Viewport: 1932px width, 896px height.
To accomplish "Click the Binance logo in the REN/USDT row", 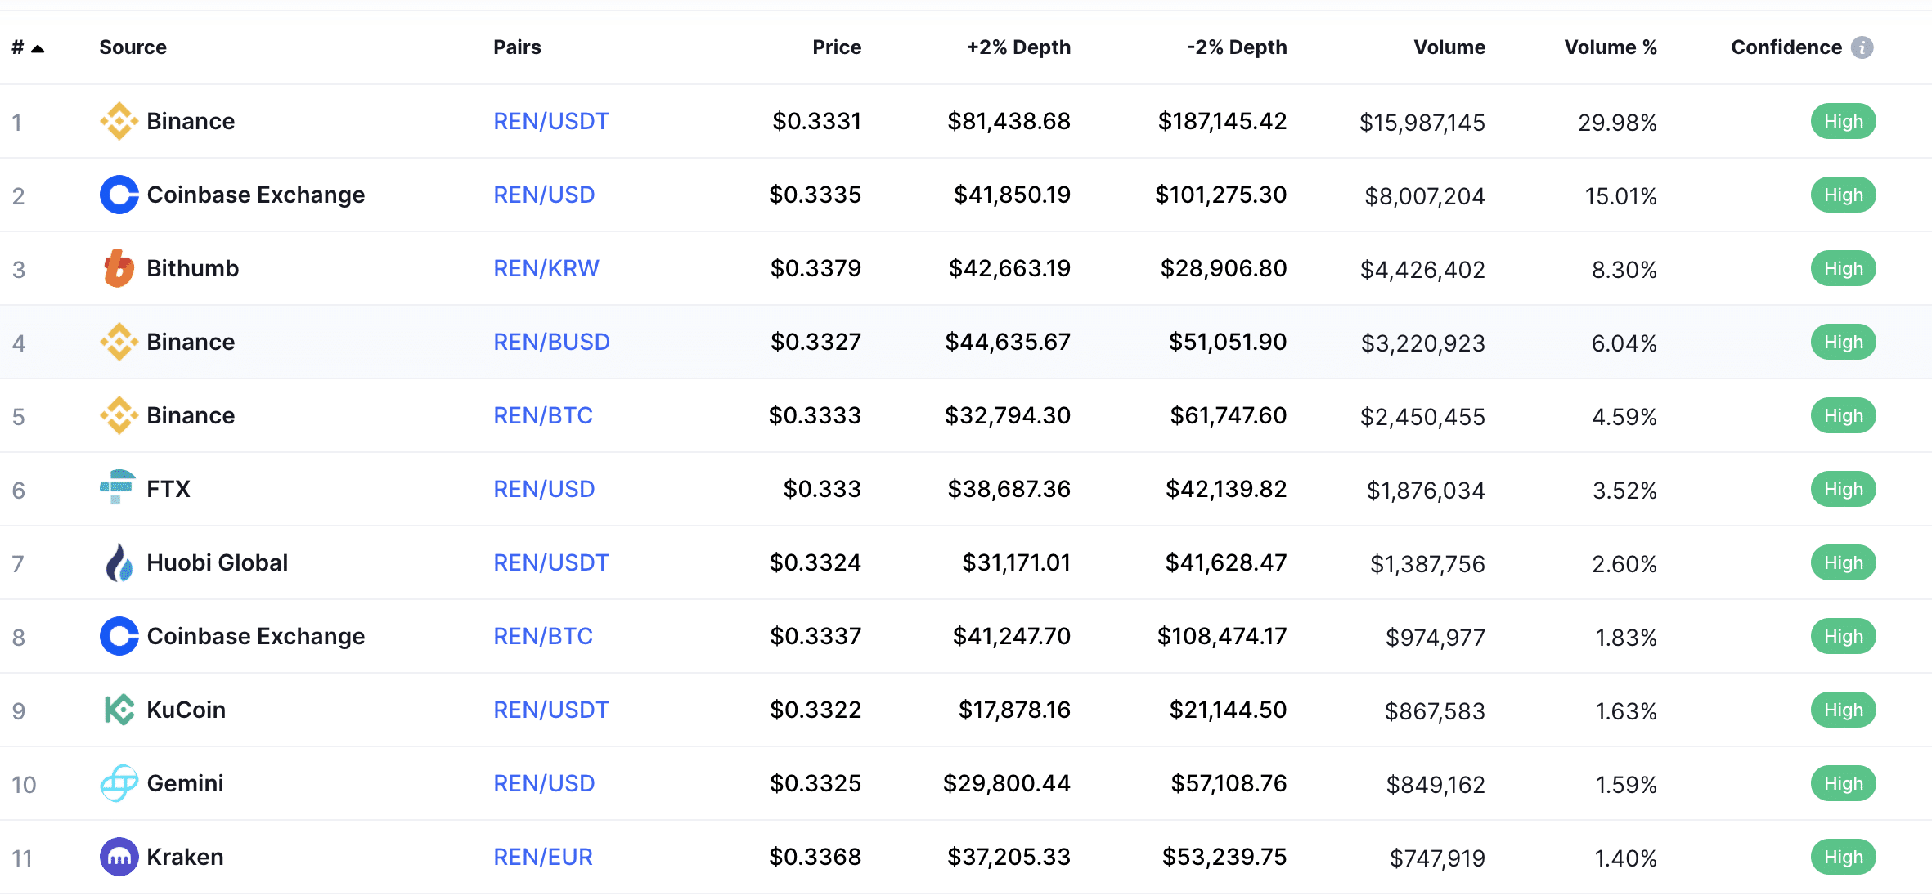I will 119,121.
